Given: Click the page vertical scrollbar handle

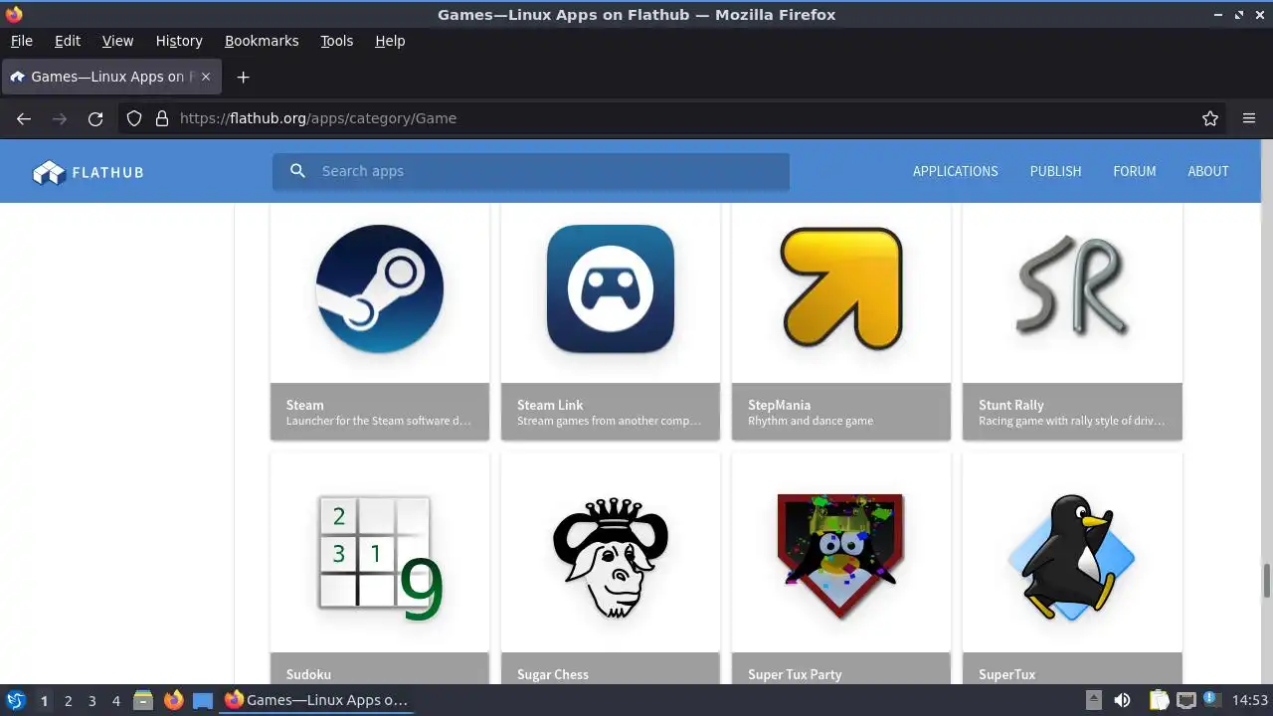Looking at the screenshot, I should 1267,581.
